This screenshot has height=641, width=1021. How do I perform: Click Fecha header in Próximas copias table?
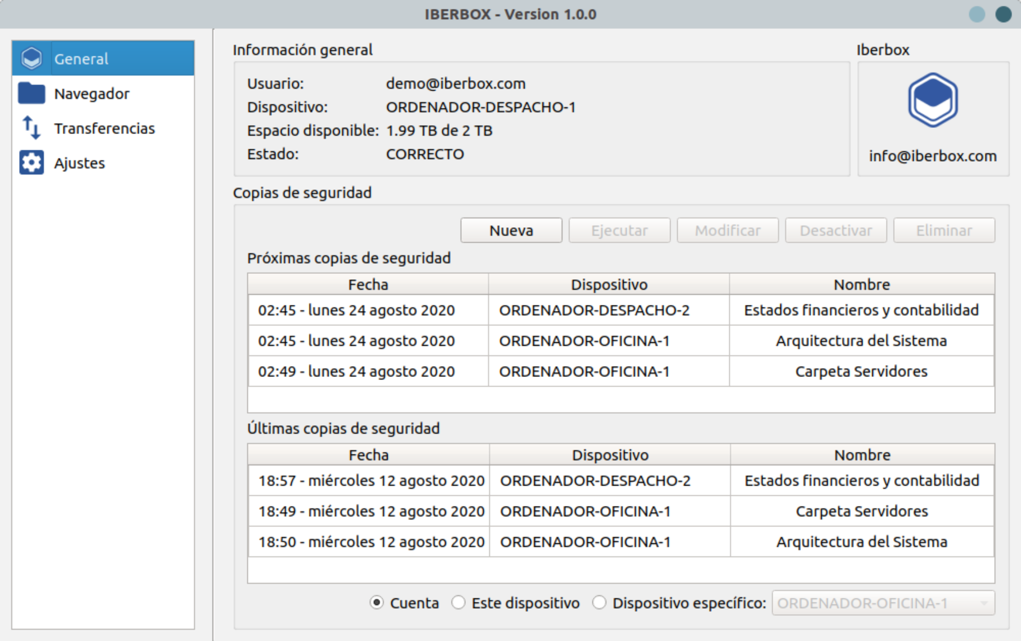click(368, 284)
